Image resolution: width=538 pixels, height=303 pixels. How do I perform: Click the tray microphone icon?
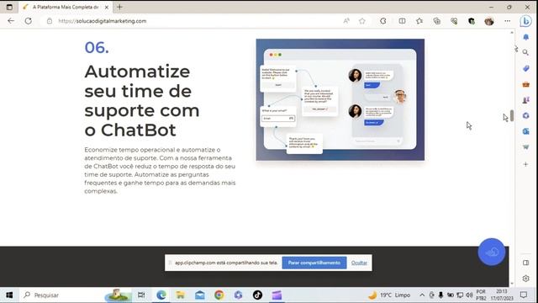coord(440,295)
